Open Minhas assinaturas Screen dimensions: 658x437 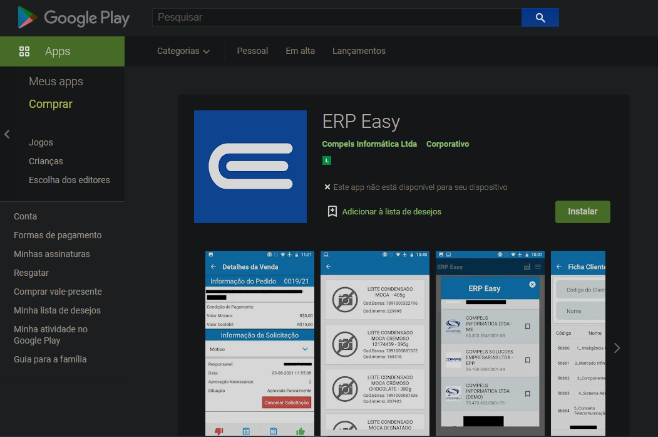(51, 254)
